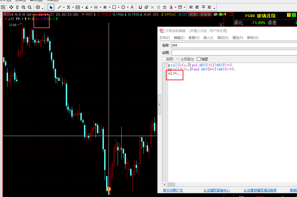Select the ellipse shape tool

coord(123,7)
